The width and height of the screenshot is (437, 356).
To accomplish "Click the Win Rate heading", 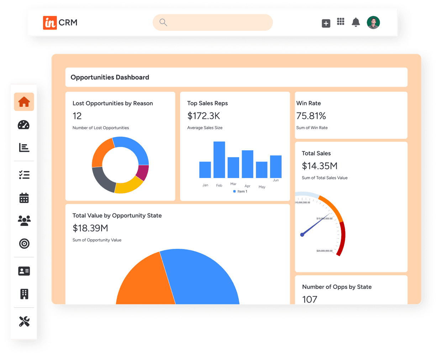I will (309, 103).
